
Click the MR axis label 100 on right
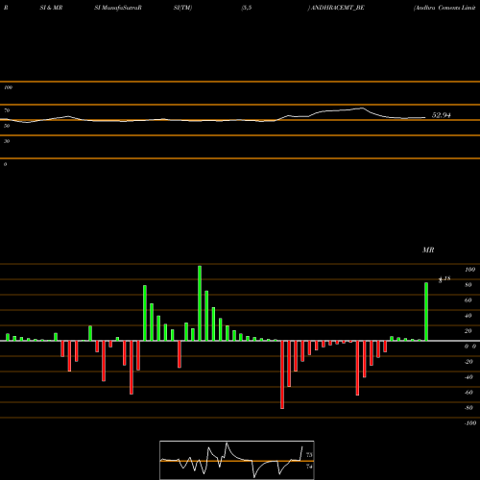tap(470, 270)
